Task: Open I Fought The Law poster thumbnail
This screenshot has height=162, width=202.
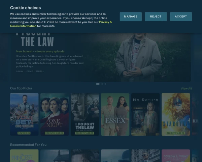Action: pos(85,114)
